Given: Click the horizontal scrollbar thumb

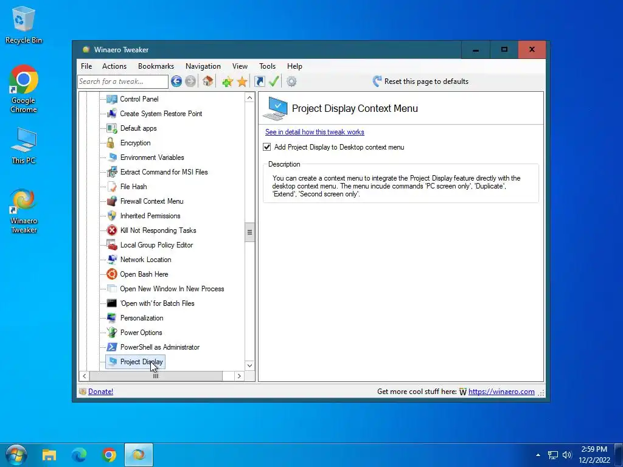Looking at the screenshot, I should coord(156,376).
